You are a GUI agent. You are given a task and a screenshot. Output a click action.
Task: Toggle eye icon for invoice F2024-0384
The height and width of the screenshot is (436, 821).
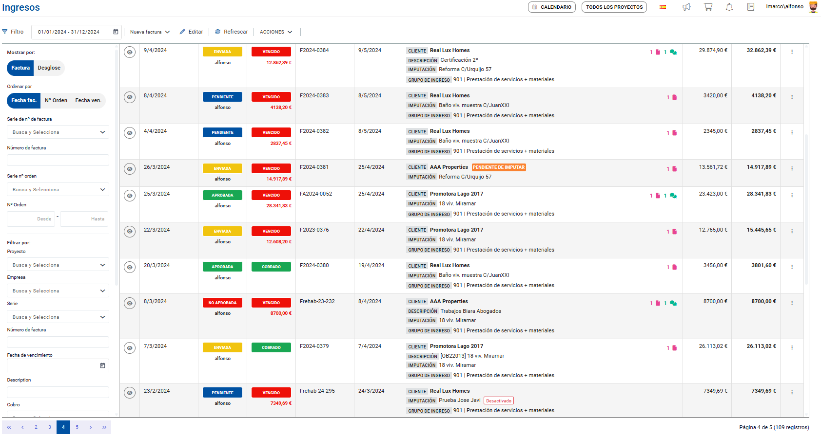[130, 52]
